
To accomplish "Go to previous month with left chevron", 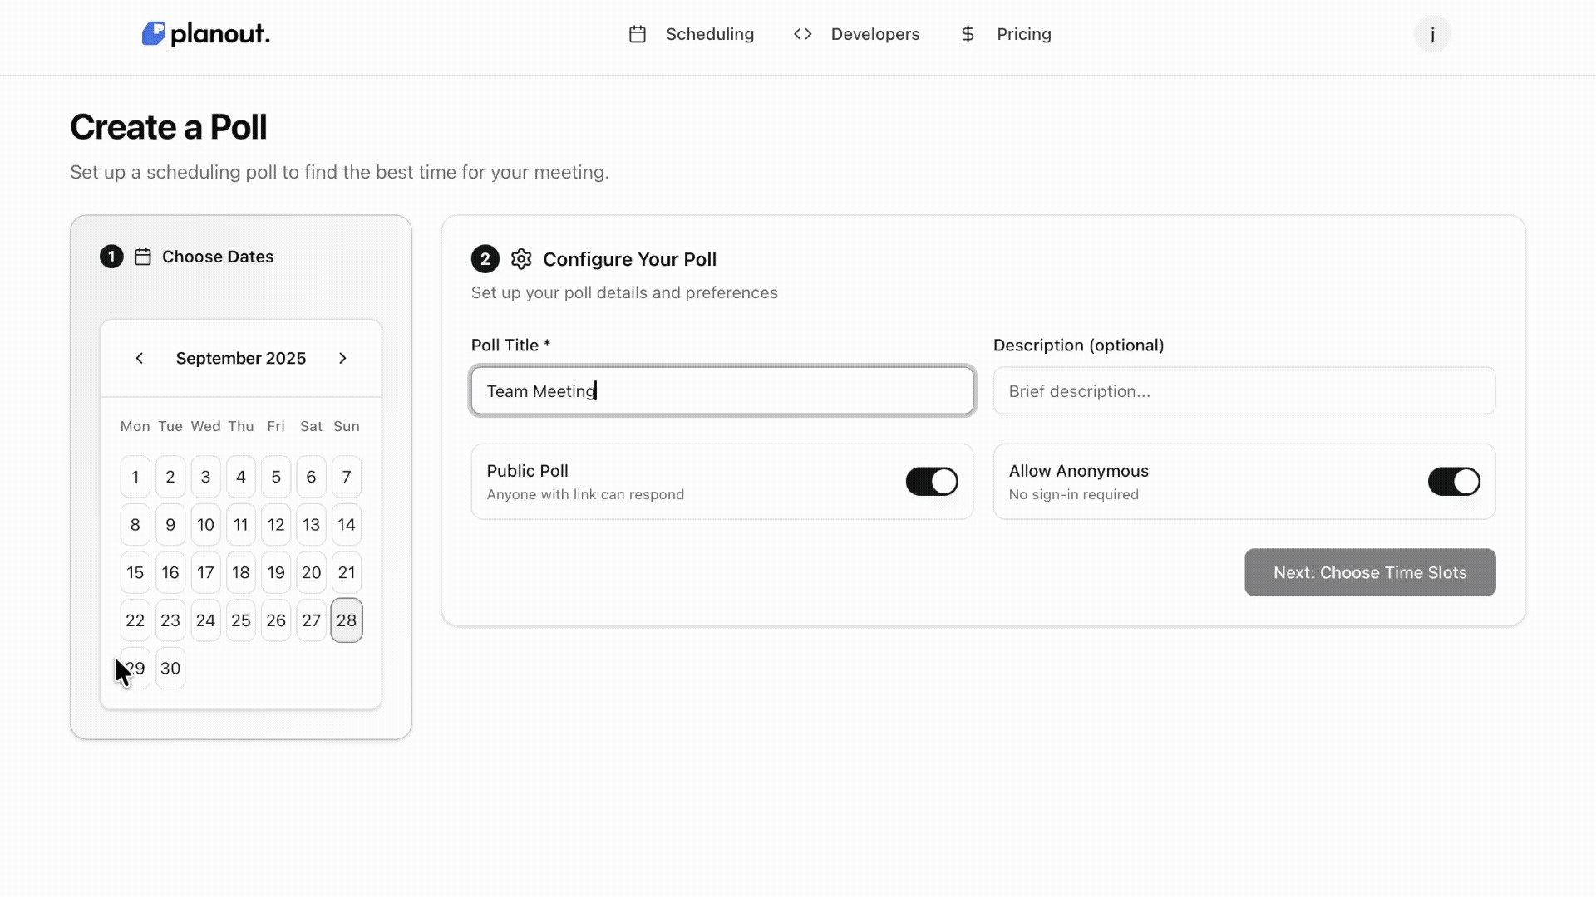I will tap(139, 358).
